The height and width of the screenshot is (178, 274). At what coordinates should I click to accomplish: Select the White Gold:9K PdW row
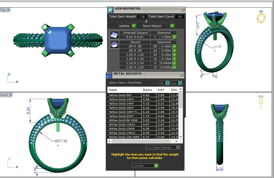pos(143,120)
